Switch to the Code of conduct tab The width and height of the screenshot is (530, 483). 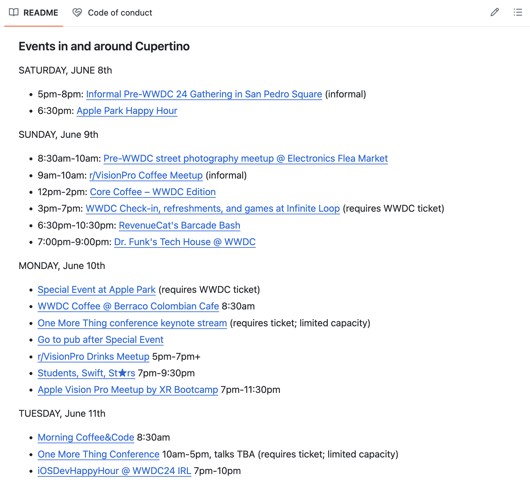pos(112,13)
